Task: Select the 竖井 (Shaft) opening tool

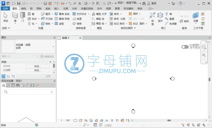Action: click(160, 17)
